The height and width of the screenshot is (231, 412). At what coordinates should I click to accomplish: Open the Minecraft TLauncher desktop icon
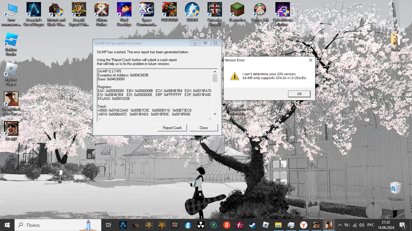click(x=237, y=10)
